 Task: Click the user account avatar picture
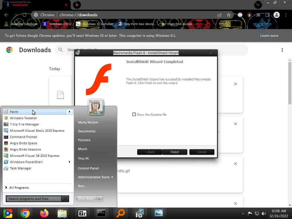click(96, 107)
